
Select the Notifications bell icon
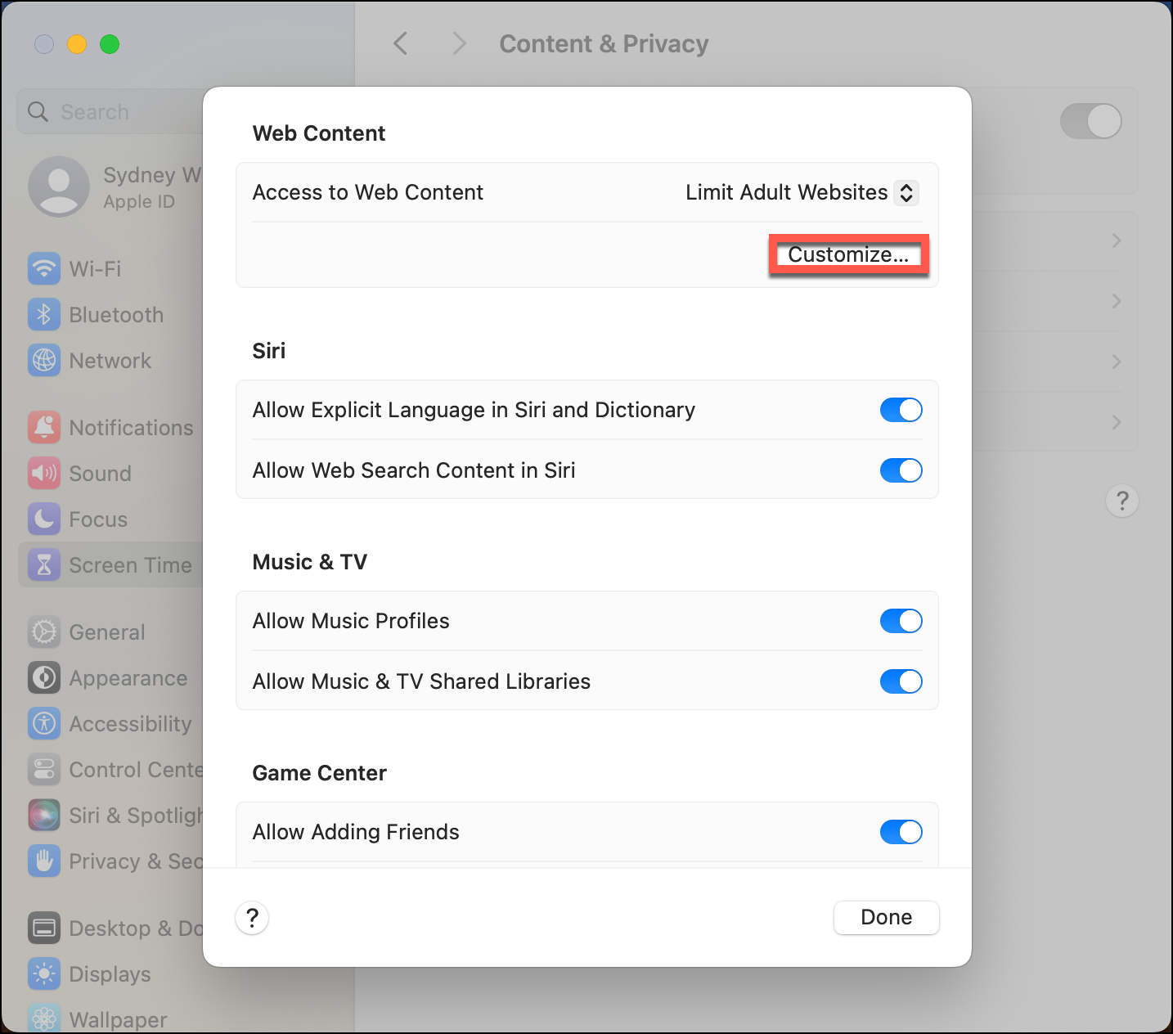coord(44,427)
